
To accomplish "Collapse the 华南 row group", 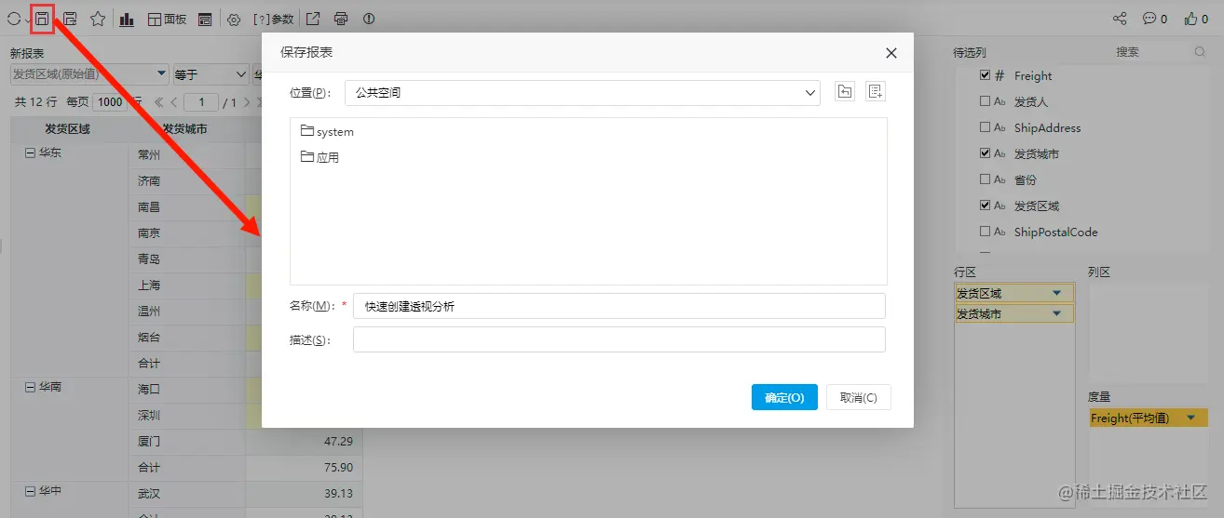I will 30,386.
